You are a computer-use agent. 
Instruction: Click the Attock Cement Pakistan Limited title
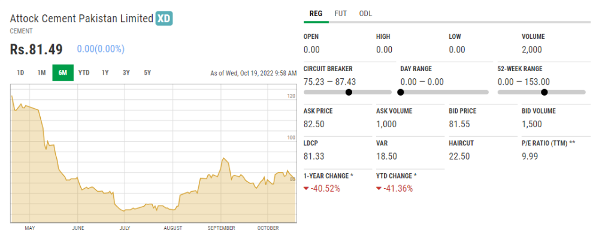click(x=81, y=19)
